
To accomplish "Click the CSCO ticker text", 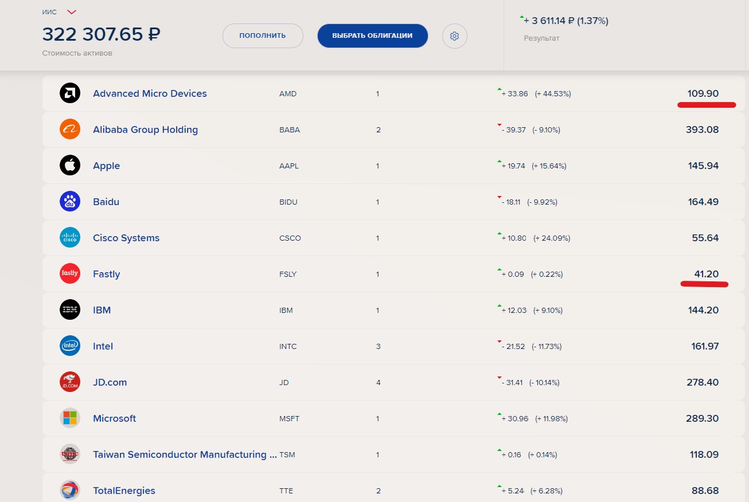I will [x=290, y=238].
